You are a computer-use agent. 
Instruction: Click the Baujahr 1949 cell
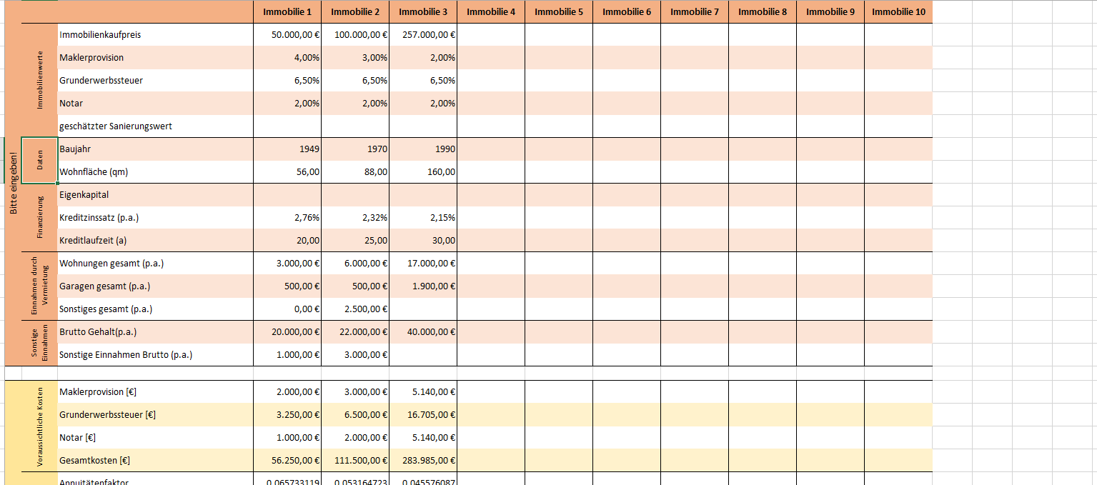click(x=287, y=149)
